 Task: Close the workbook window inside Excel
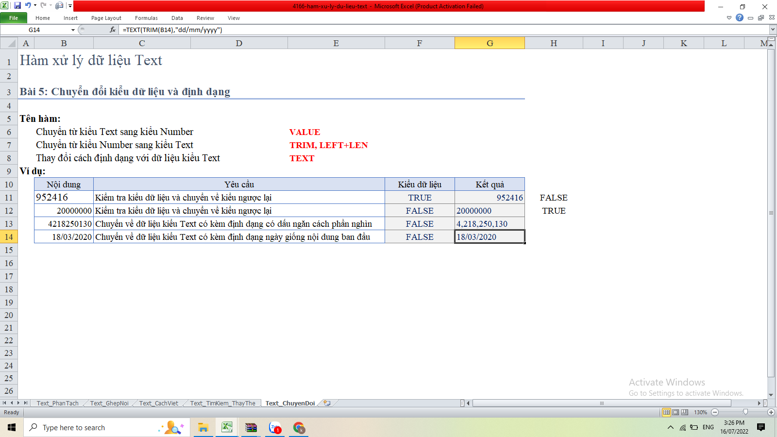772,18
